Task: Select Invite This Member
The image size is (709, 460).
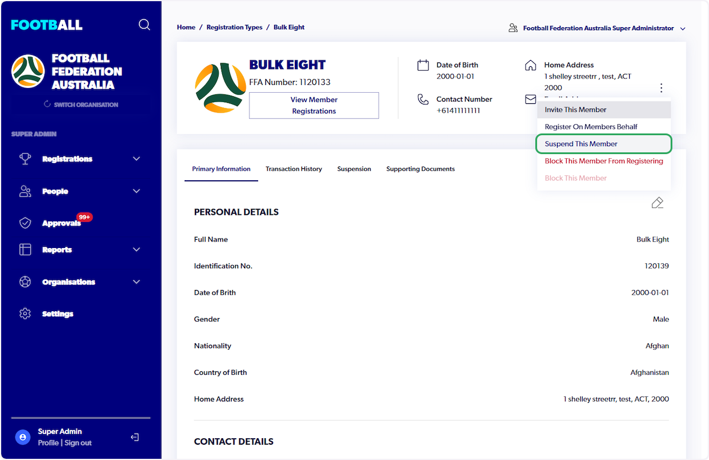Action: click(x=604, y=110)
